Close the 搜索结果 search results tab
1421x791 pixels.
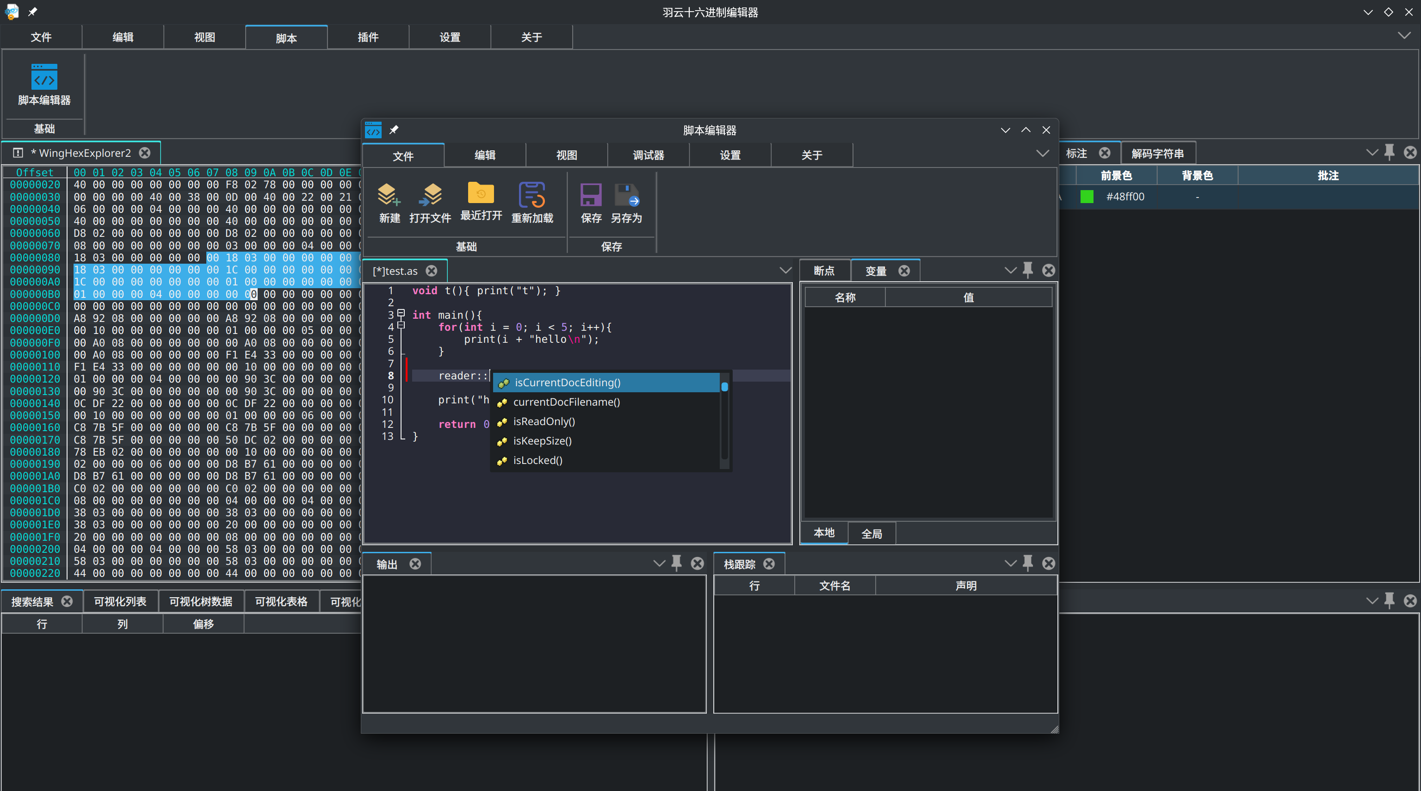point(67,601)
